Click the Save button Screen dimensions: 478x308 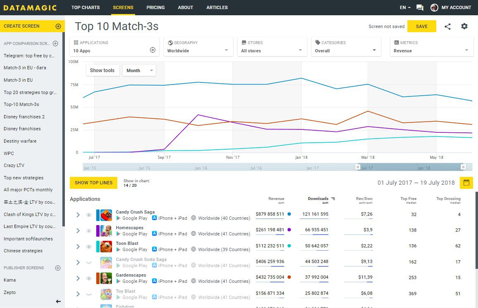click(x=421, y=26)
